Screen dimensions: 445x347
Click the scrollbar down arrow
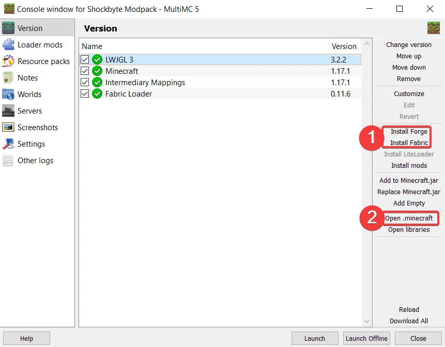366,321
